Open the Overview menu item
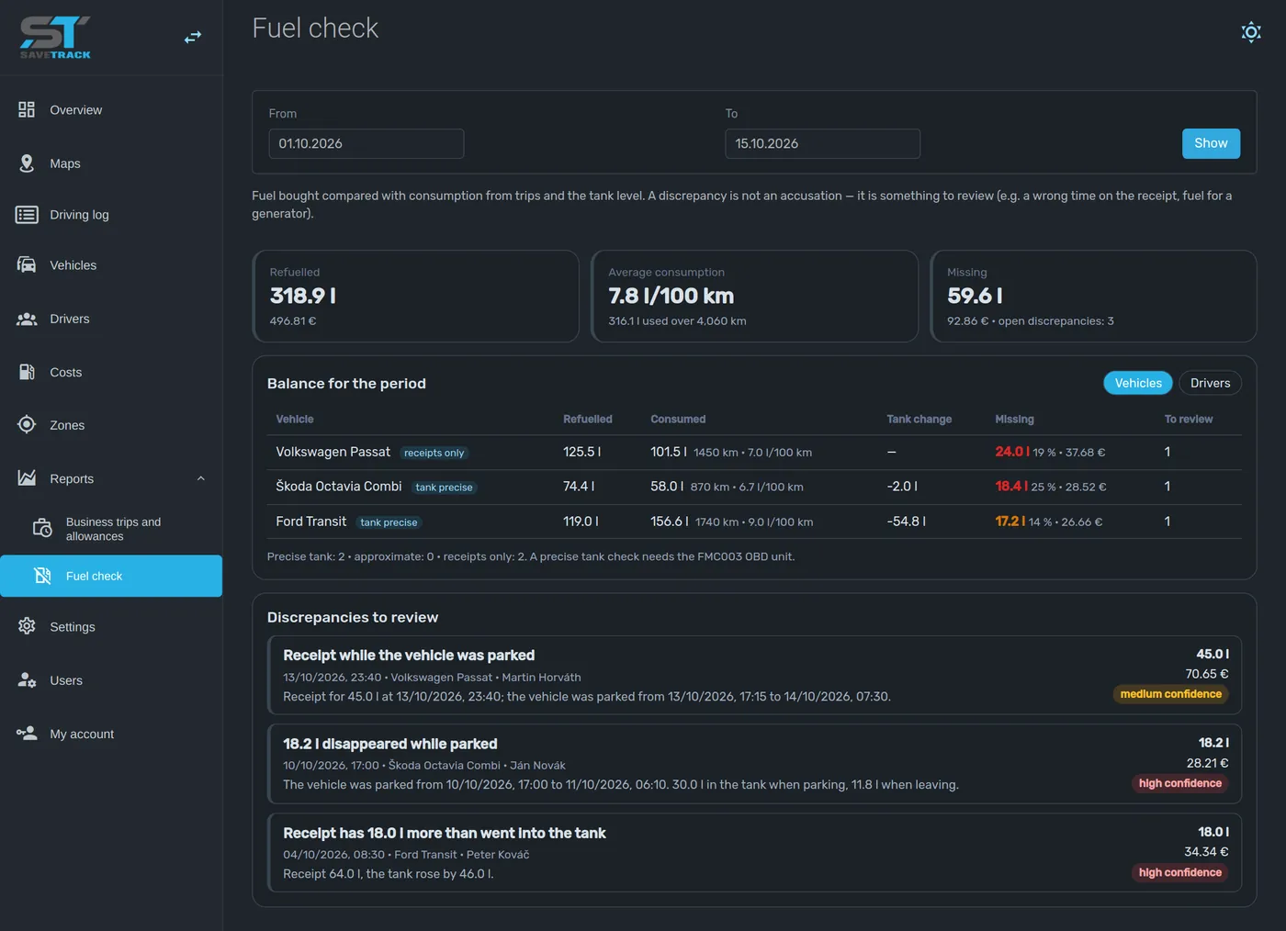The image size is (1286, 931). [111, 110]
